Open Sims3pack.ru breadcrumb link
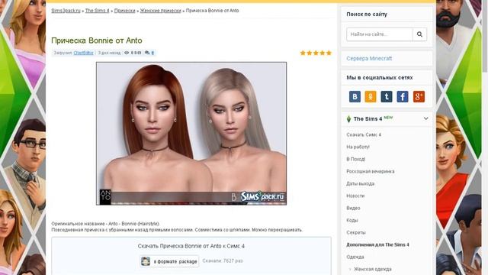 (66, 11)
